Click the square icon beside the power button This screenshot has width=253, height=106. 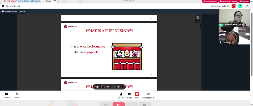[132, 104]
